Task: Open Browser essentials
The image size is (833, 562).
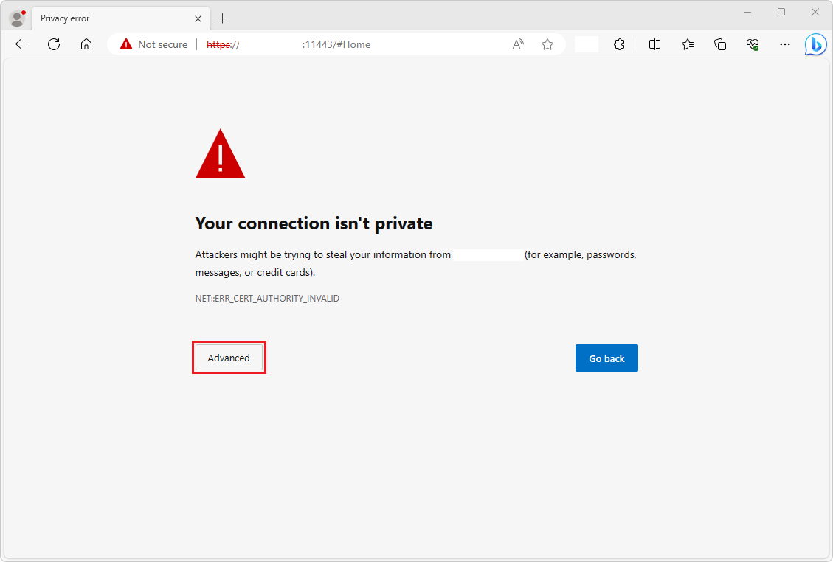Action: [x=753, y=44]
